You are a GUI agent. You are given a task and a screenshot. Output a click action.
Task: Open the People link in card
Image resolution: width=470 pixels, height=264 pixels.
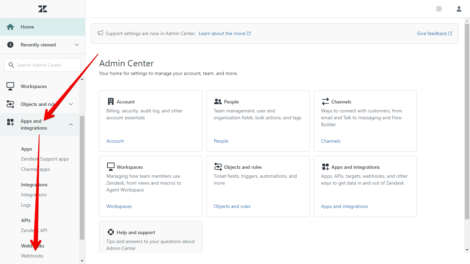pos(221,141)
